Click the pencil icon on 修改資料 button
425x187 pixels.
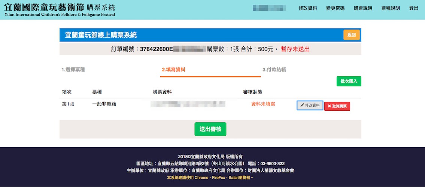[x=302, y=105]
